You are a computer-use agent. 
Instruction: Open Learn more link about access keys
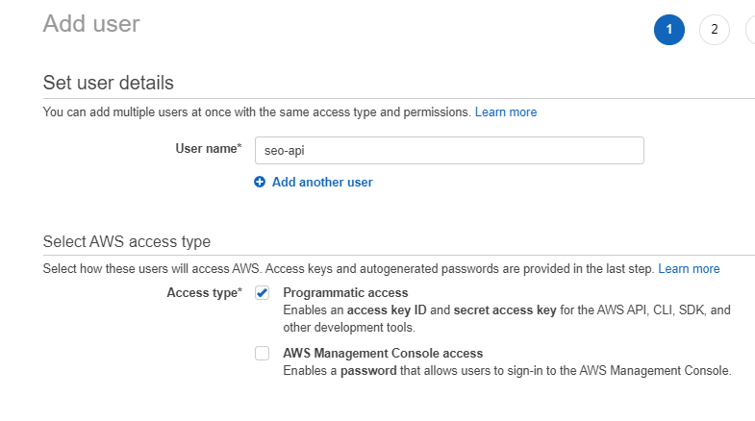(x=689, y=269)
